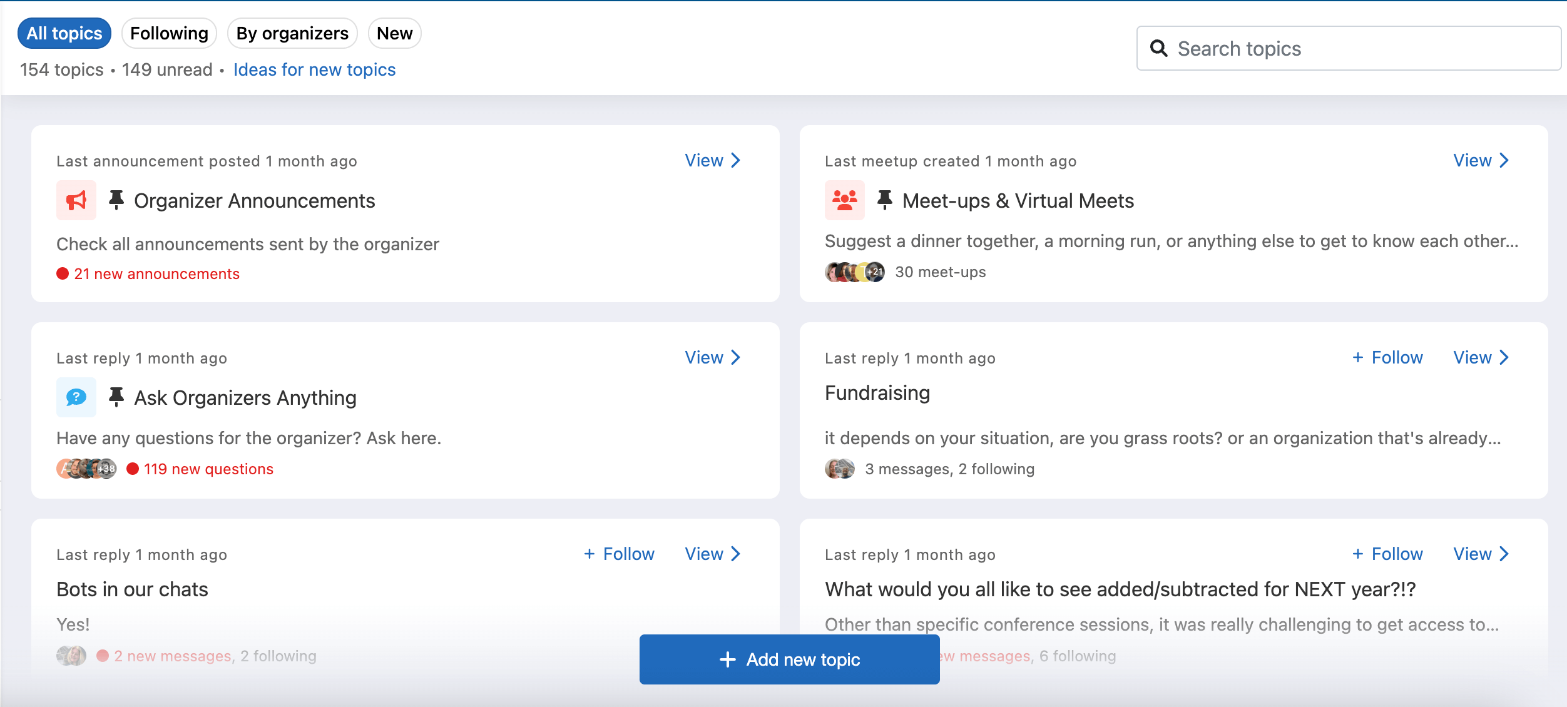
Task: Click the red Meet-ups people group icon
Action: pyautogui.click(x=844, y=200)
